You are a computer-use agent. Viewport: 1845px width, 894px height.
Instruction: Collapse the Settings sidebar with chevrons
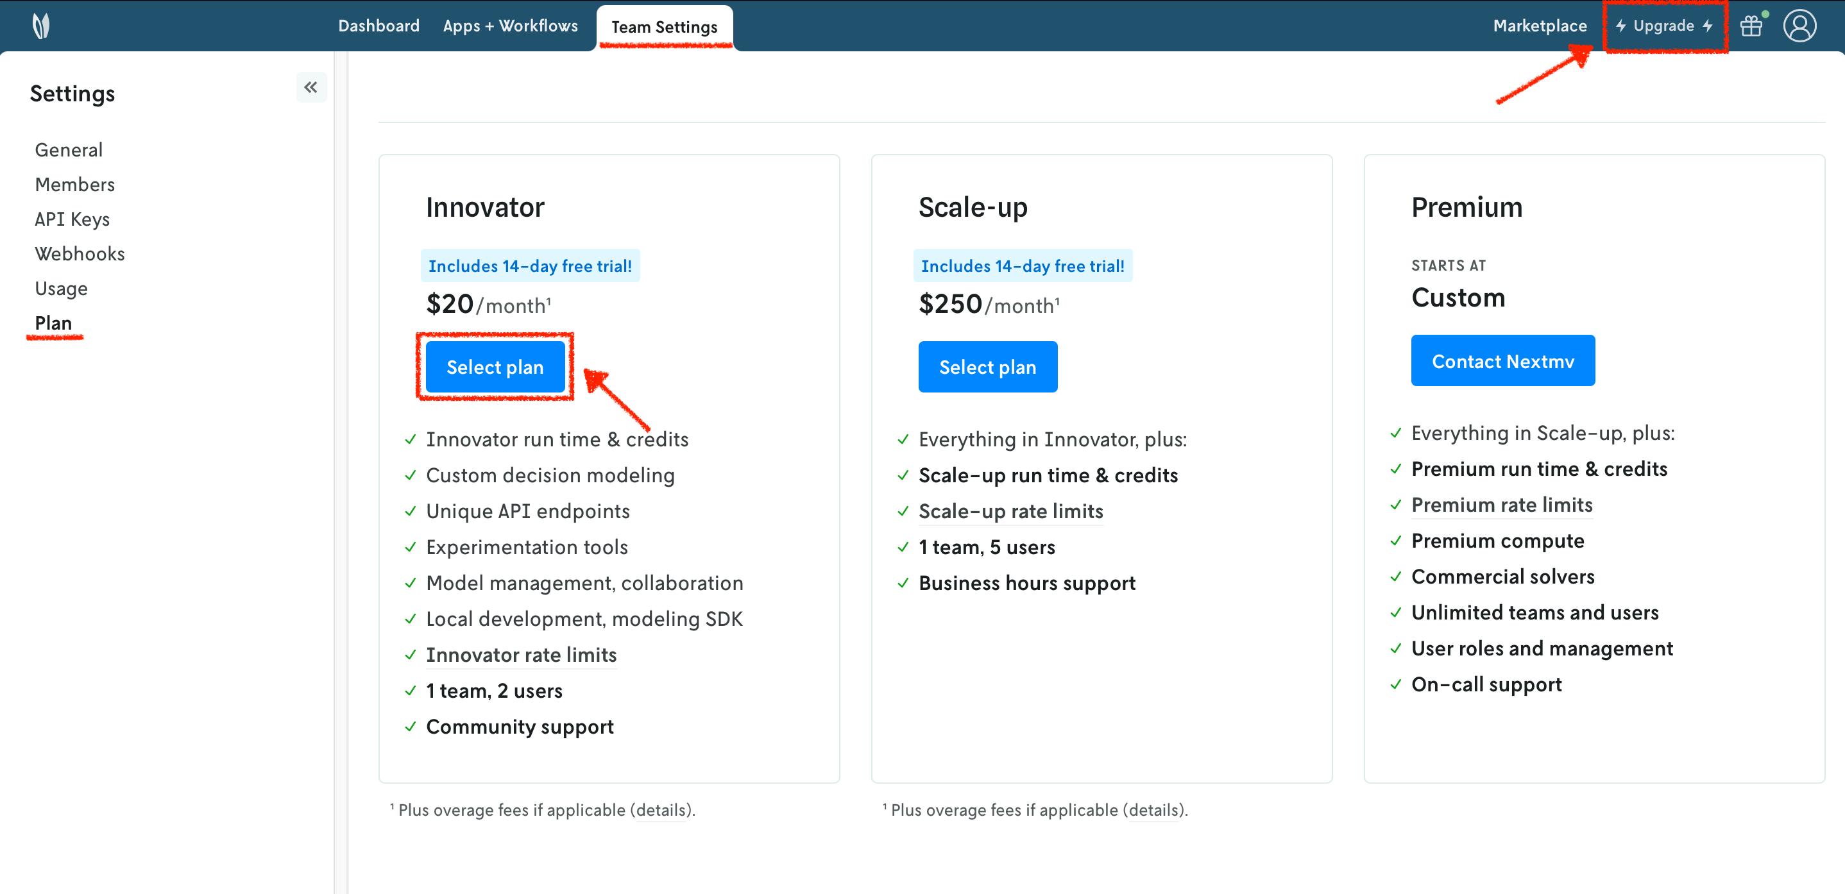click(311, 87)
